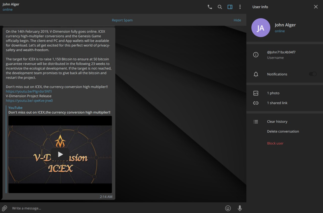Click the Write a message input field
Image resolution: width=323 pixels, height=213 pixels.
pyautogui.click(x=114, y=208)
